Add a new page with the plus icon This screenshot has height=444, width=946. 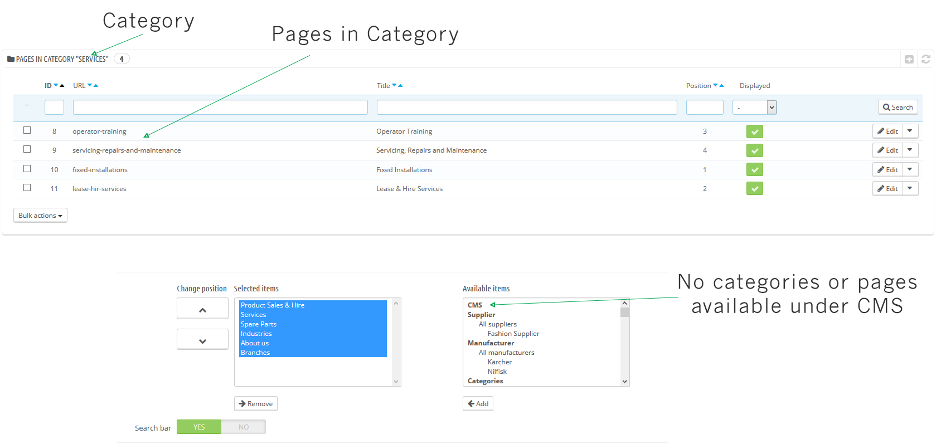point(909,59)
